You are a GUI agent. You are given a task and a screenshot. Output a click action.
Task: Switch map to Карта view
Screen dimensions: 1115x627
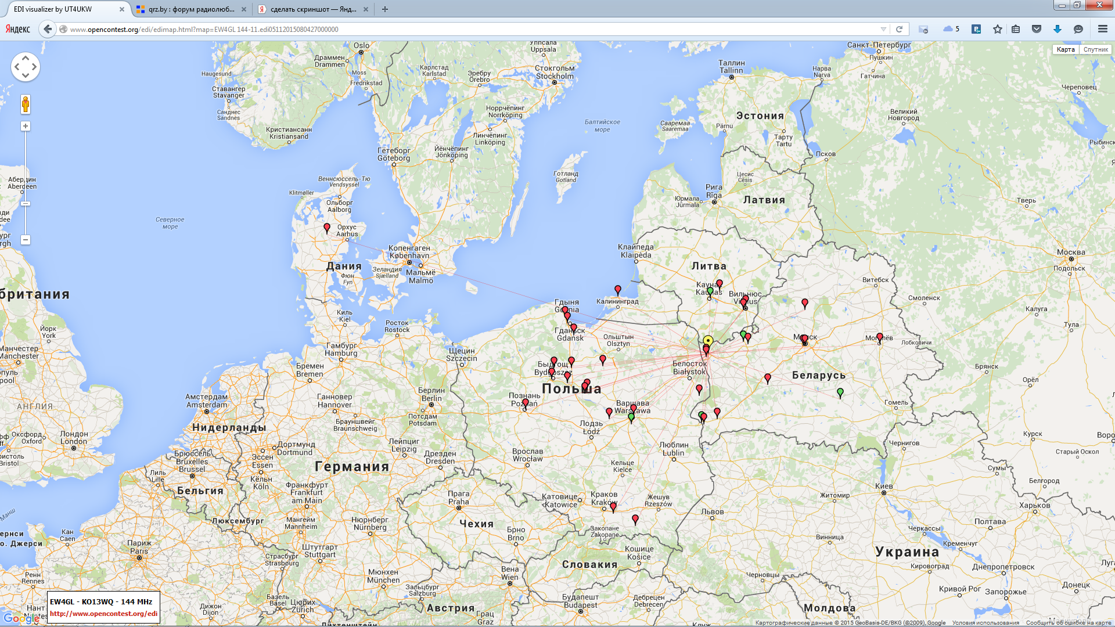coord(1066,49)
